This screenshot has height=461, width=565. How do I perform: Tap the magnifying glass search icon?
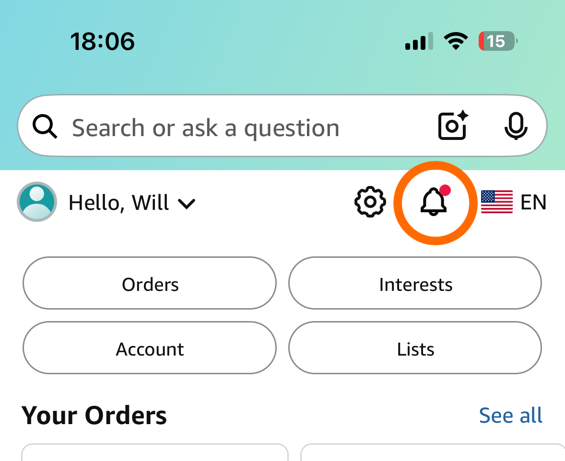coord(45,127)
